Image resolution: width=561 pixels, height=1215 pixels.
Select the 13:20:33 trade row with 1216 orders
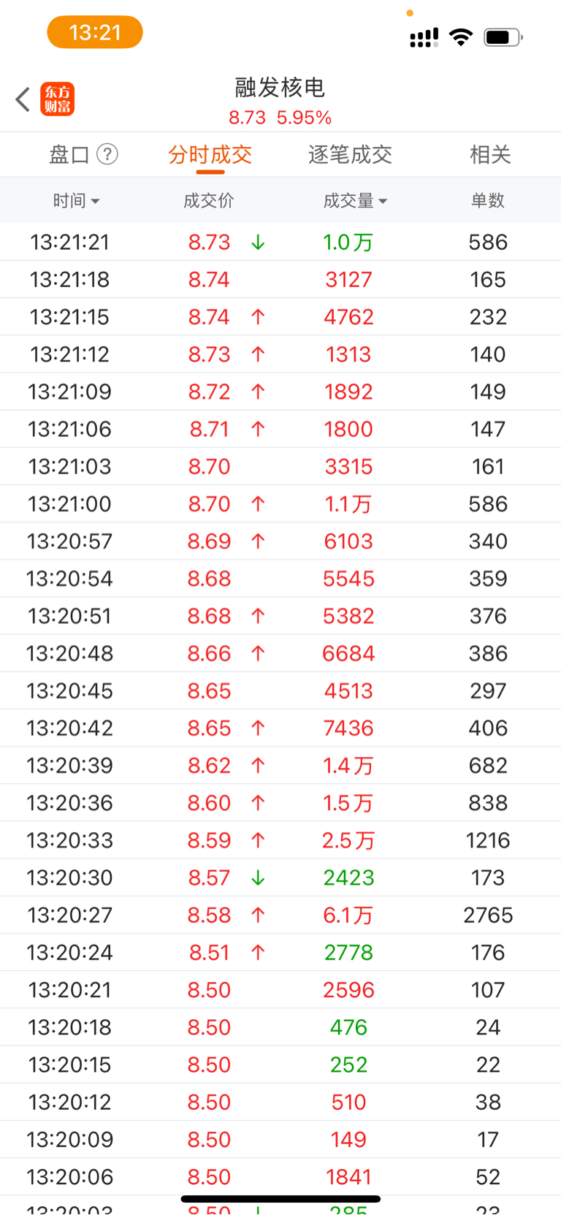(280, 840)
